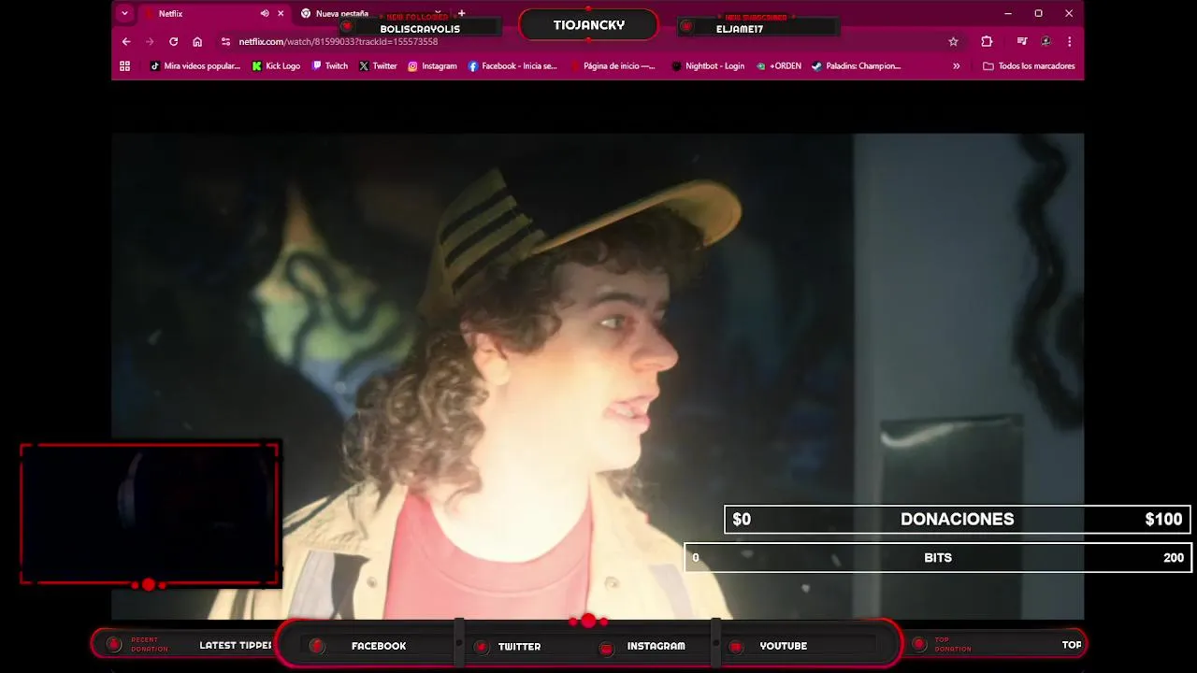
Task: Click the INSTAGRAM overlay label
Action: (656, 646)
